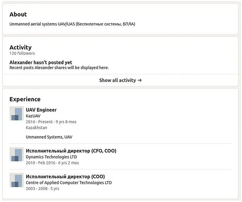Open the 120 followers count

pyautogui.click(x=22, y=53)
